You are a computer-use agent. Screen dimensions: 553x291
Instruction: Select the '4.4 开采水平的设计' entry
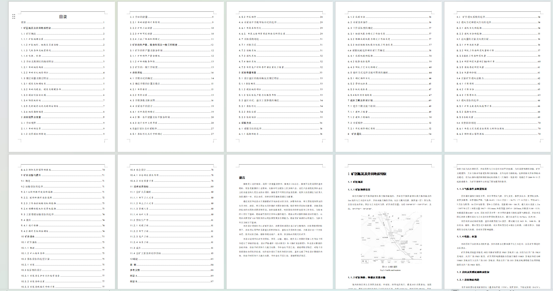[x=172, y=106]
